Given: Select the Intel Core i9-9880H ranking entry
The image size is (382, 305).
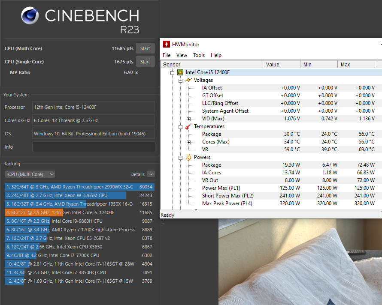Looking at the screenshot, I should tap(79, 221).
